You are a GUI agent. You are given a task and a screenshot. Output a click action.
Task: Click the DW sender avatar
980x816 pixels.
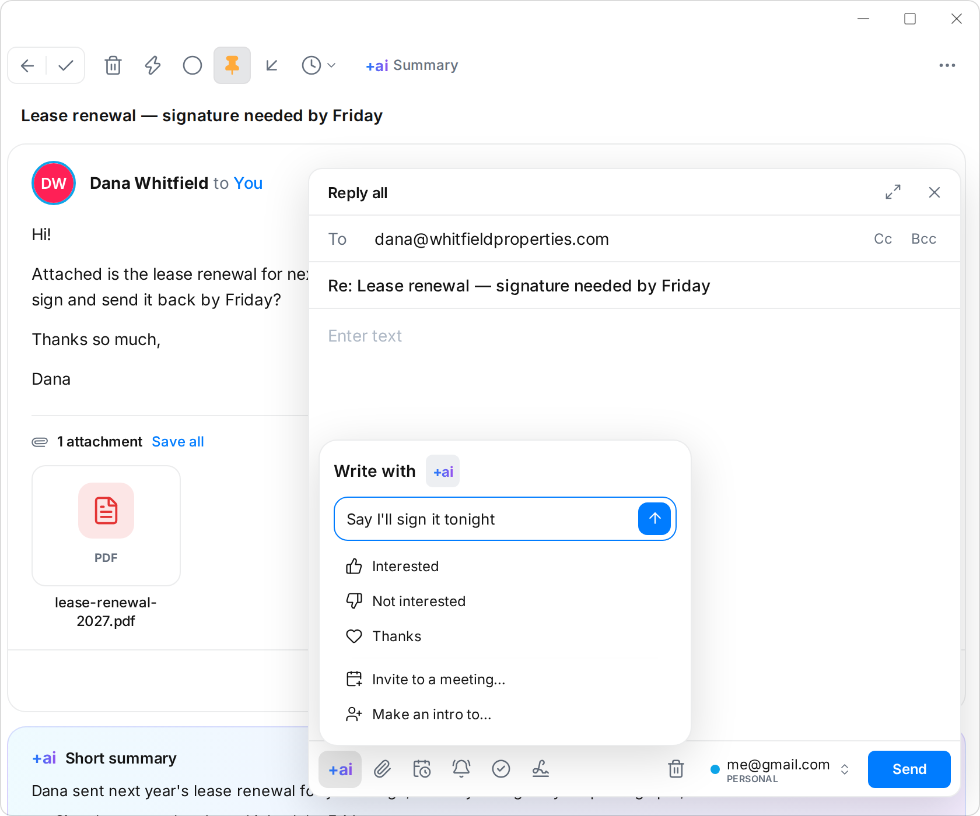coord(54,183)
